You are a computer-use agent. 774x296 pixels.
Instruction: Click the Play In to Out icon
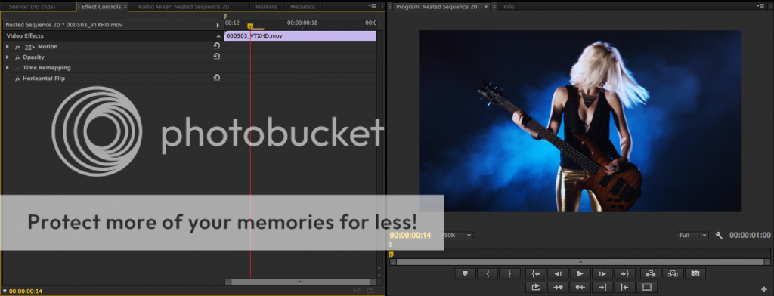tap(536, 287)
